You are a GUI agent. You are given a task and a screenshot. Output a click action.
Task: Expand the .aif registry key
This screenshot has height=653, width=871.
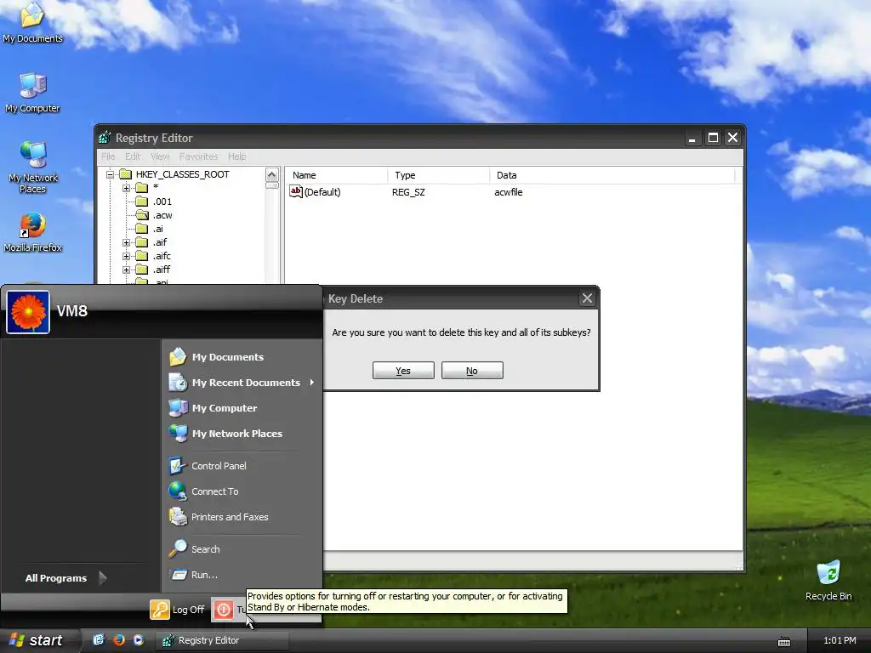point(126,242)
